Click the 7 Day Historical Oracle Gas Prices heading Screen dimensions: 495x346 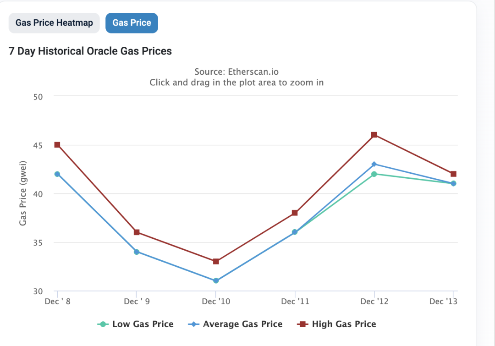point(90,51)
